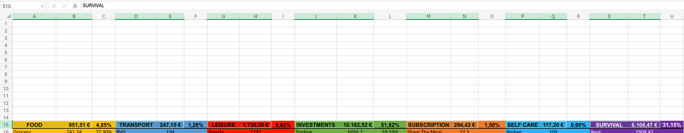Select column L header
The image size is (684, 133).
click(390, 16)
